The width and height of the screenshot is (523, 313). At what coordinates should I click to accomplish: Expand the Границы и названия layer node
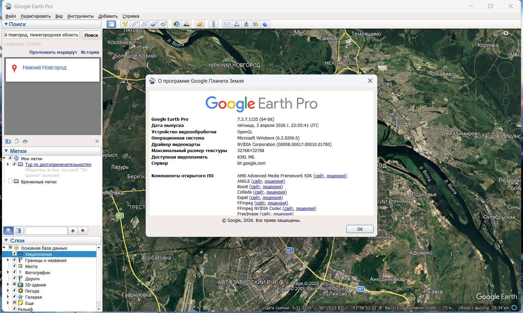point(8,260)
